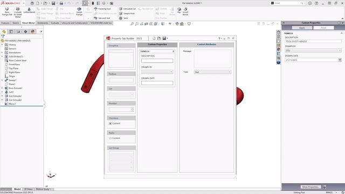Click the Zoom to Fit magnifier icon
The width and height of the screenshot is (345, 194).
pyautogui.click(x=132, y=24)
